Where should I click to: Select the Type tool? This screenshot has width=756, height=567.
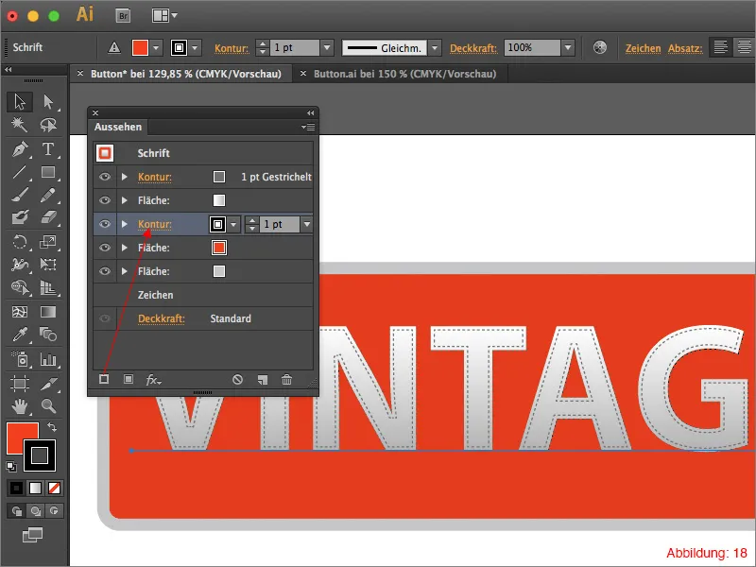coord(48,149)
